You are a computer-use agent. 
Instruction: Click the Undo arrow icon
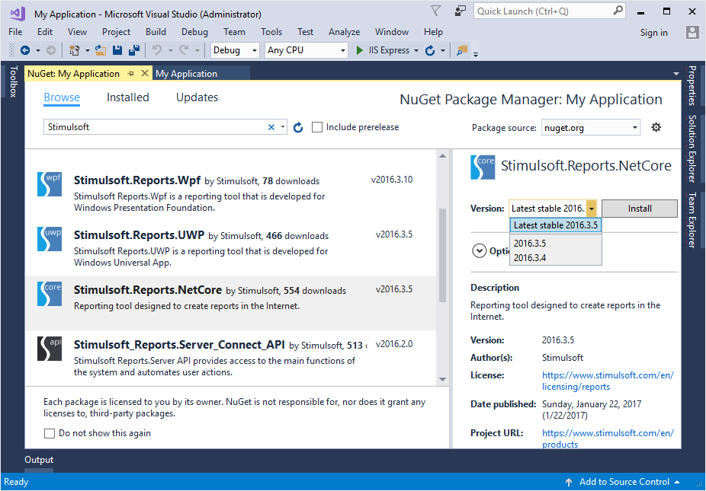pyautogui.click(x=157, y=50)
